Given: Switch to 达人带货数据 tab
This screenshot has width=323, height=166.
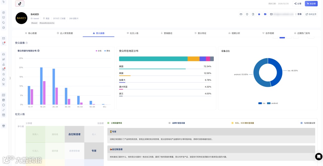Looking at the screenshot, I should click(x=65, y=33).
